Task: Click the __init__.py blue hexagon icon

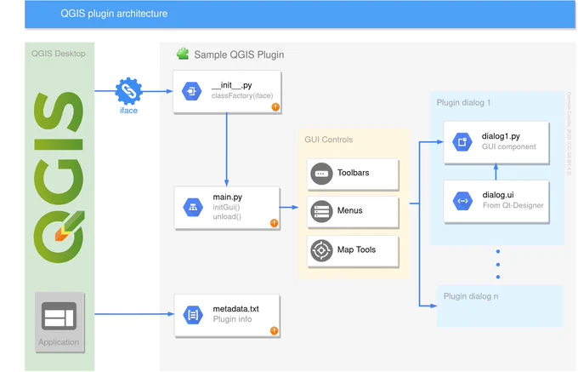Action: point(192,91)
